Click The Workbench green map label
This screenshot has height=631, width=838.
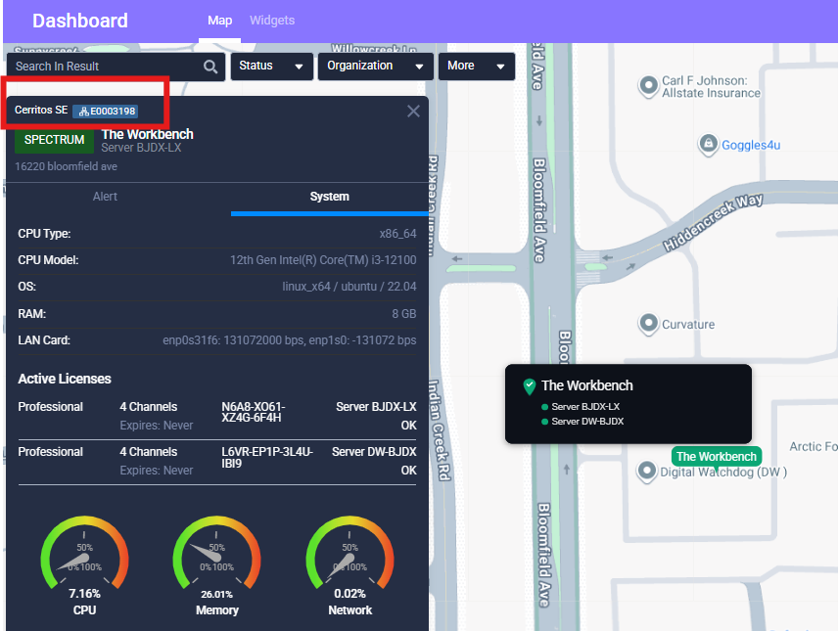716,456
